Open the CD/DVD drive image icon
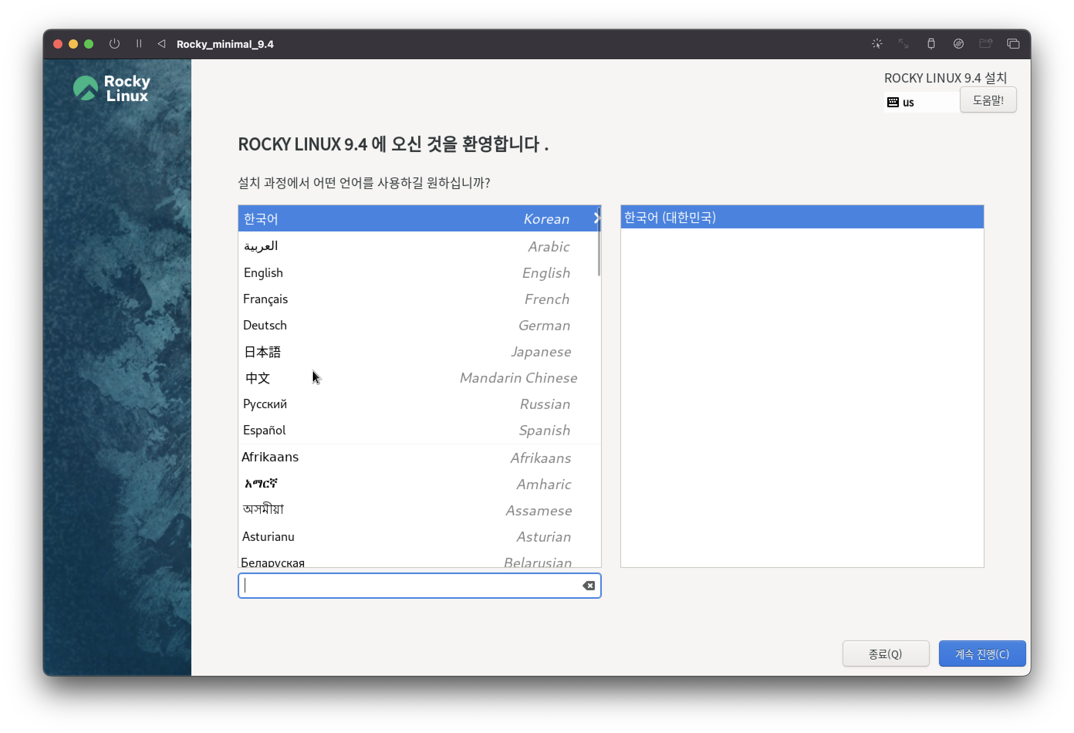Image resolution: width=1074 pixels, height=733 pixels. pos(959,44)
